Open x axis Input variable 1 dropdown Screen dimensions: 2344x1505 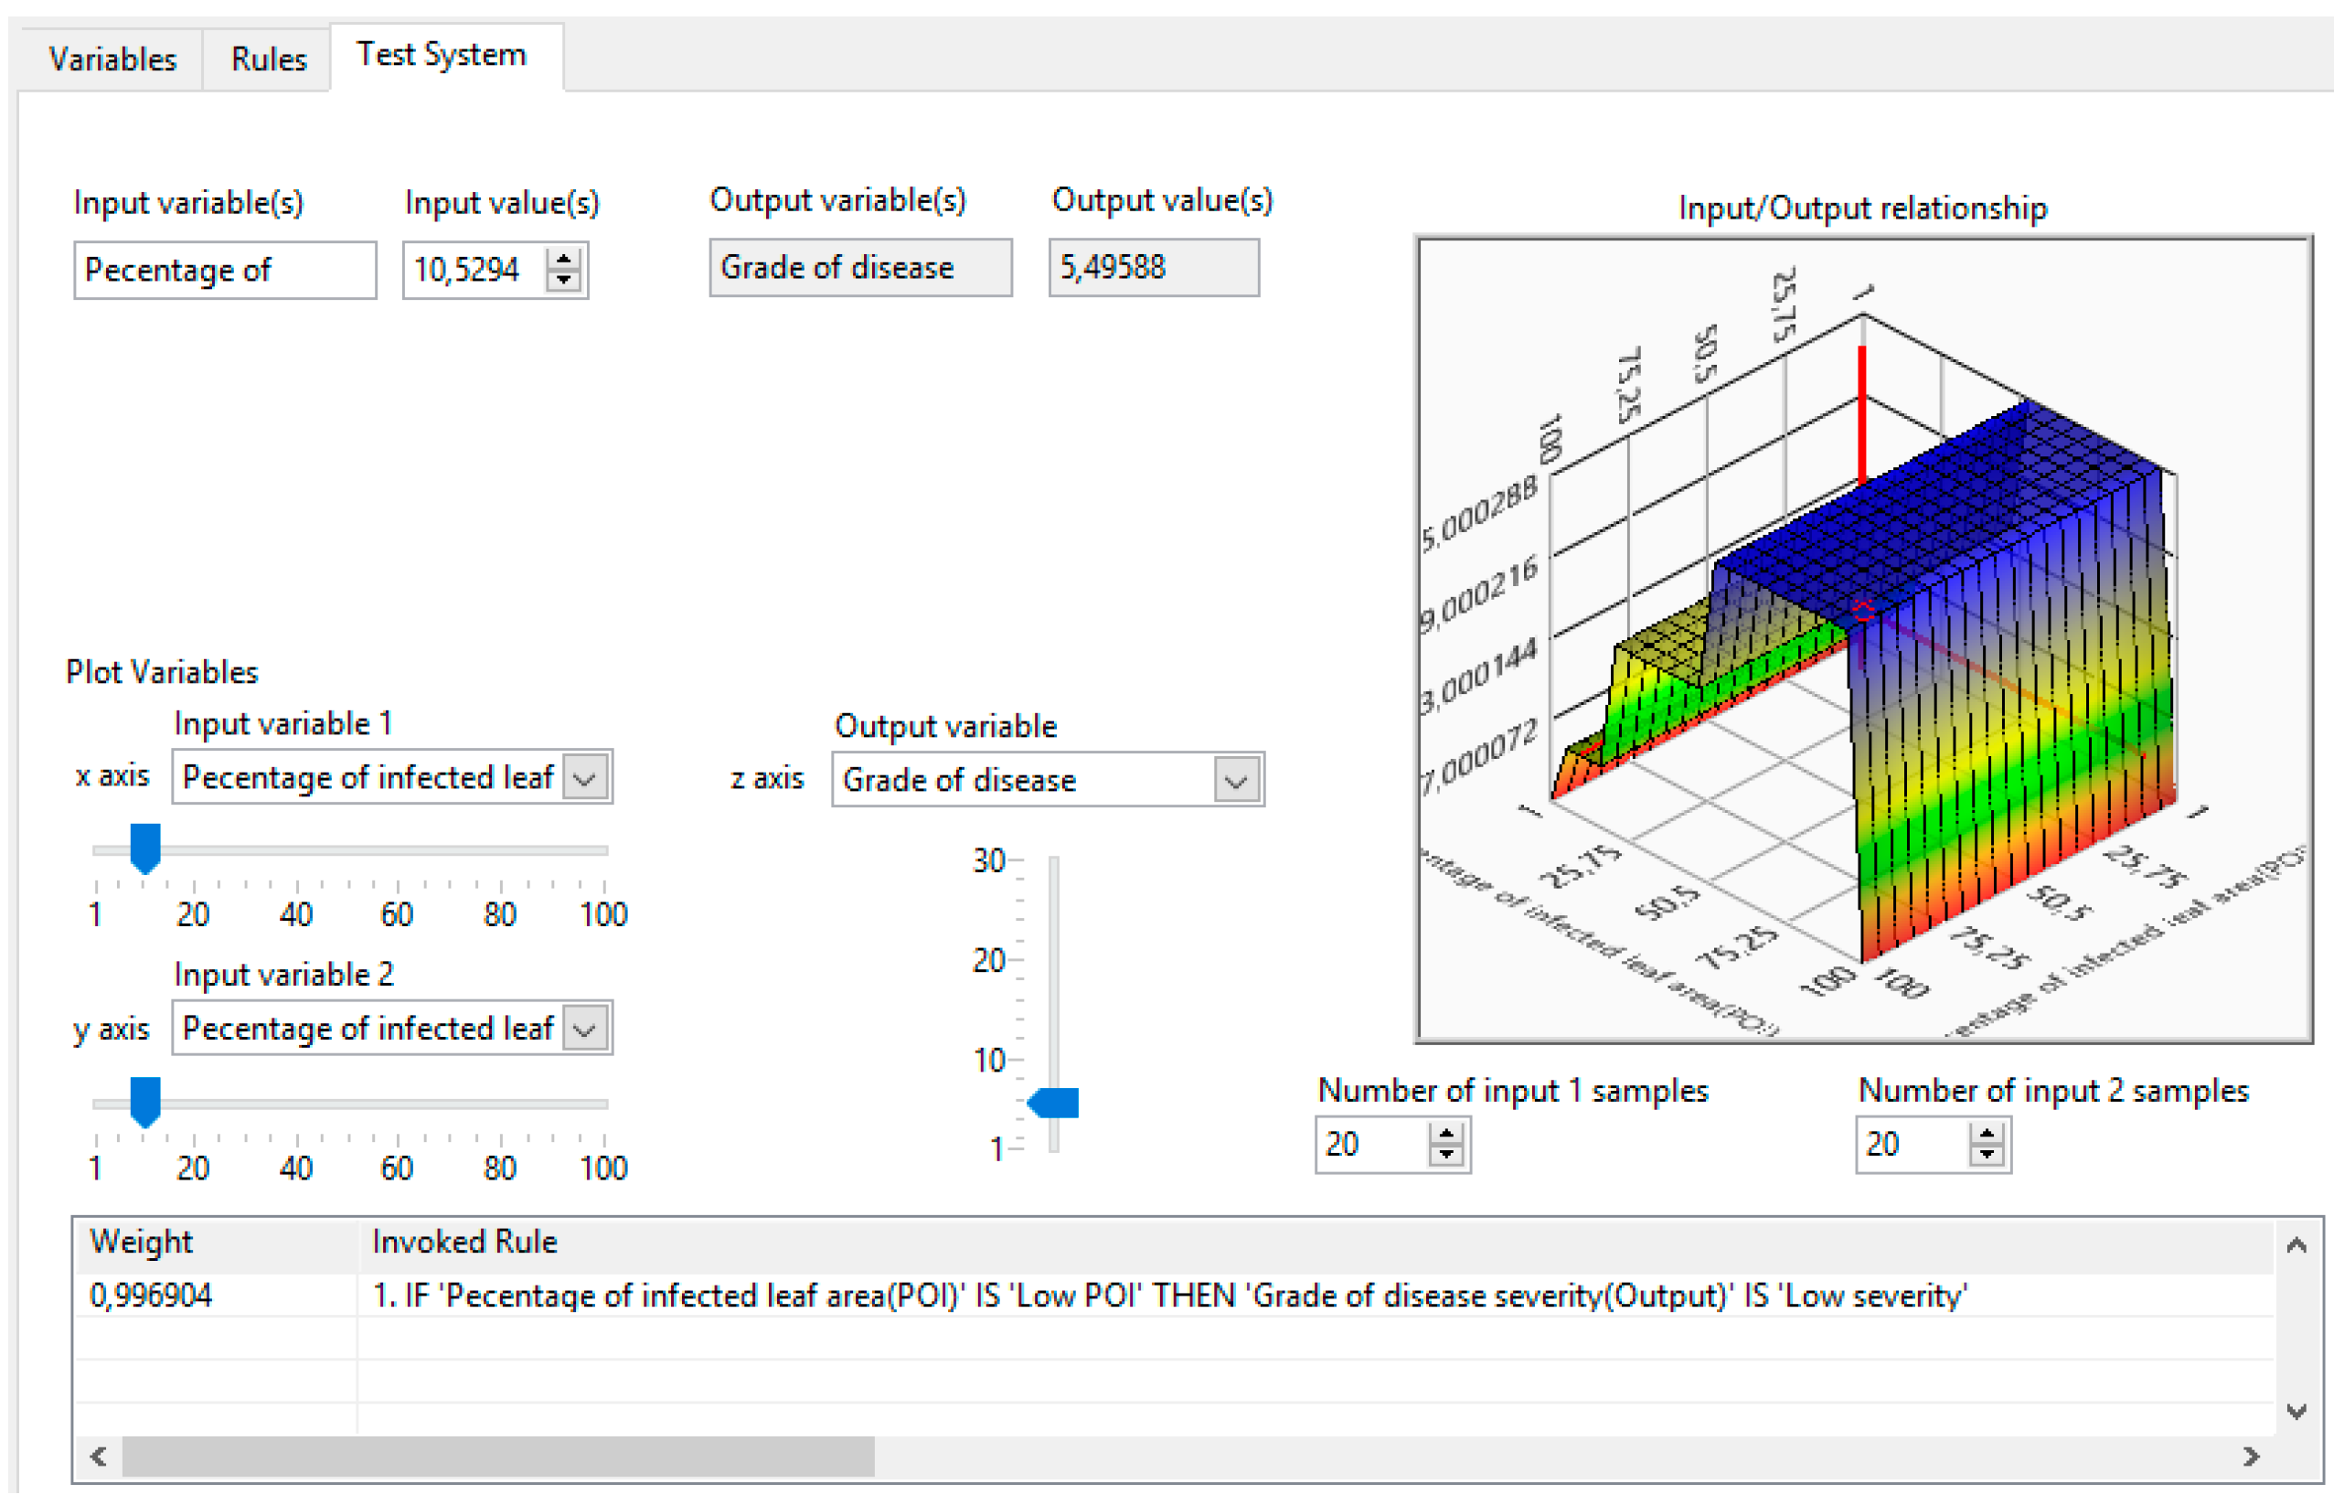coord(585,779)
